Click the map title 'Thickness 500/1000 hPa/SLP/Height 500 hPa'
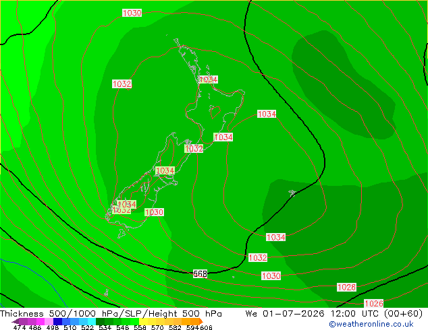 111,314
